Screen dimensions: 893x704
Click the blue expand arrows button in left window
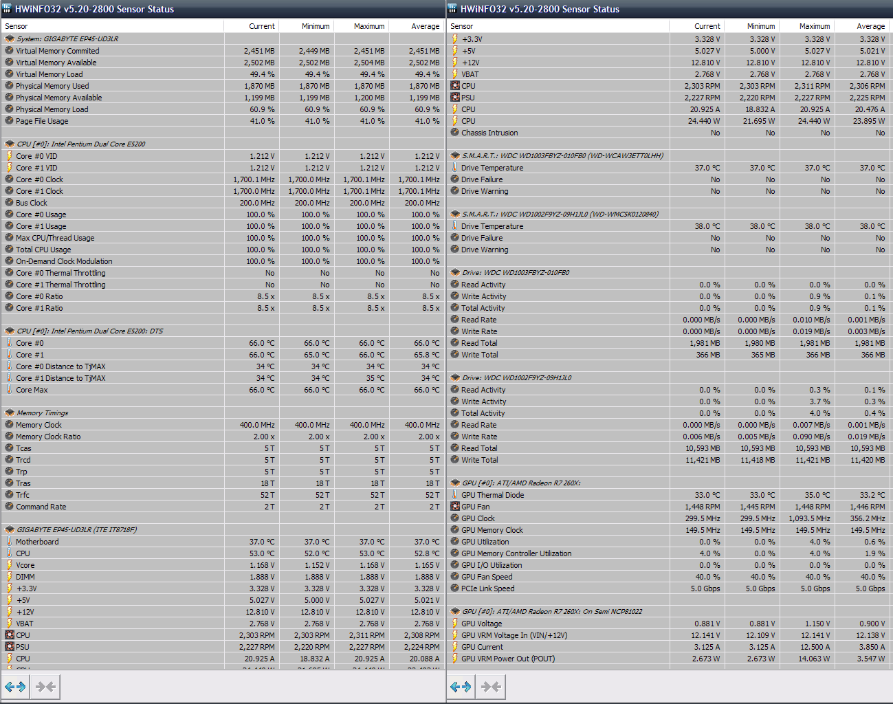(x=15, y=687)
